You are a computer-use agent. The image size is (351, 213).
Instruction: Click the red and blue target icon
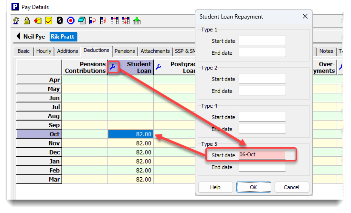[71, 20]
